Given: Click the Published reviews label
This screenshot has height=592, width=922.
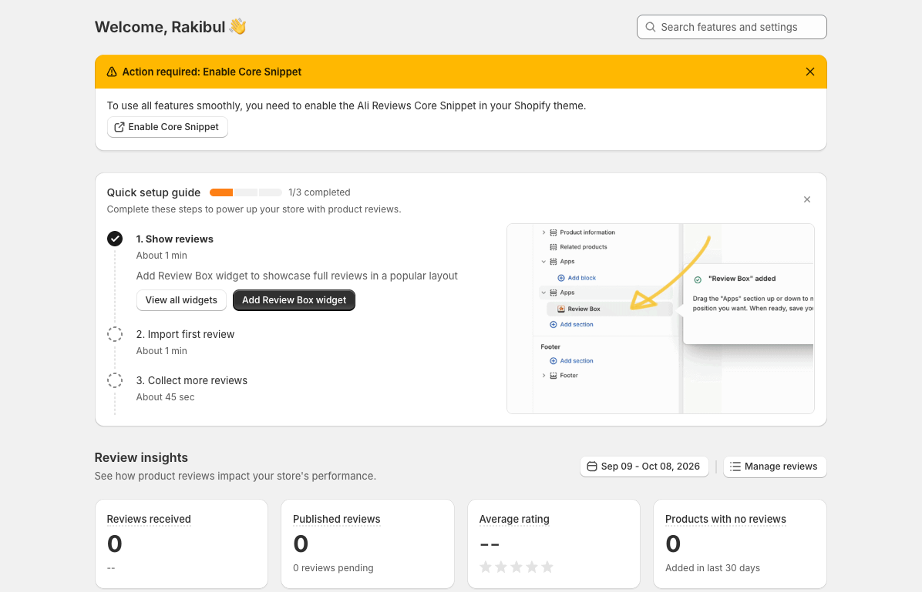Looking at the screenshot, I should (336, 519).
